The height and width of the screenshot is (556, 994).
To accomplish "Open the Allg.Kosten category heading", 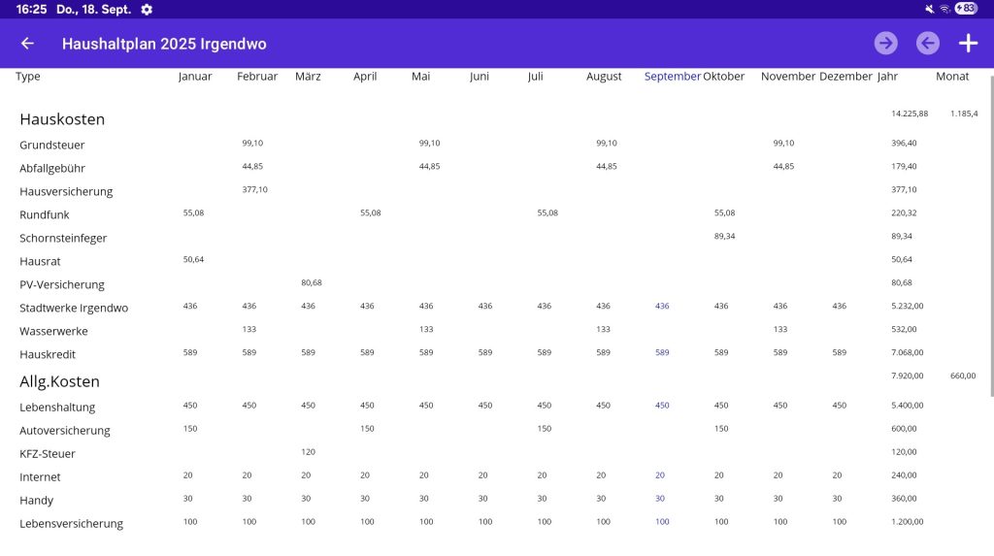I will pyautogui.click(x=59, y=381).
